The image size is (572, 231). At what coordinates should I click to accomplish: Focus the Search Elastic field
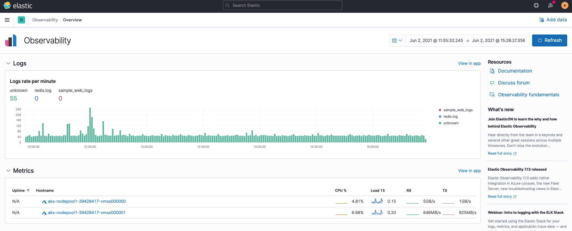point(283,5)
